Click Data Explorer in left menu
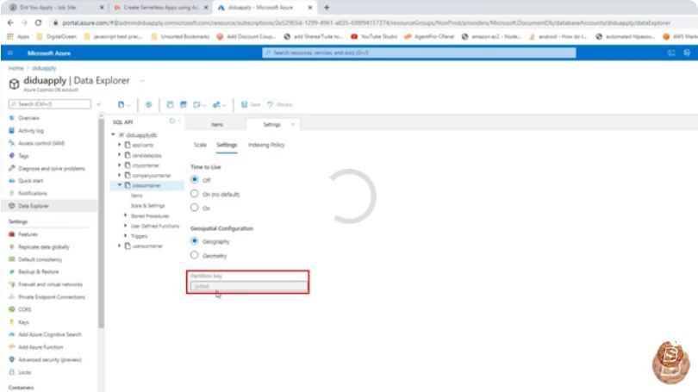Screen dimensions: 698x392 [34, 206]
